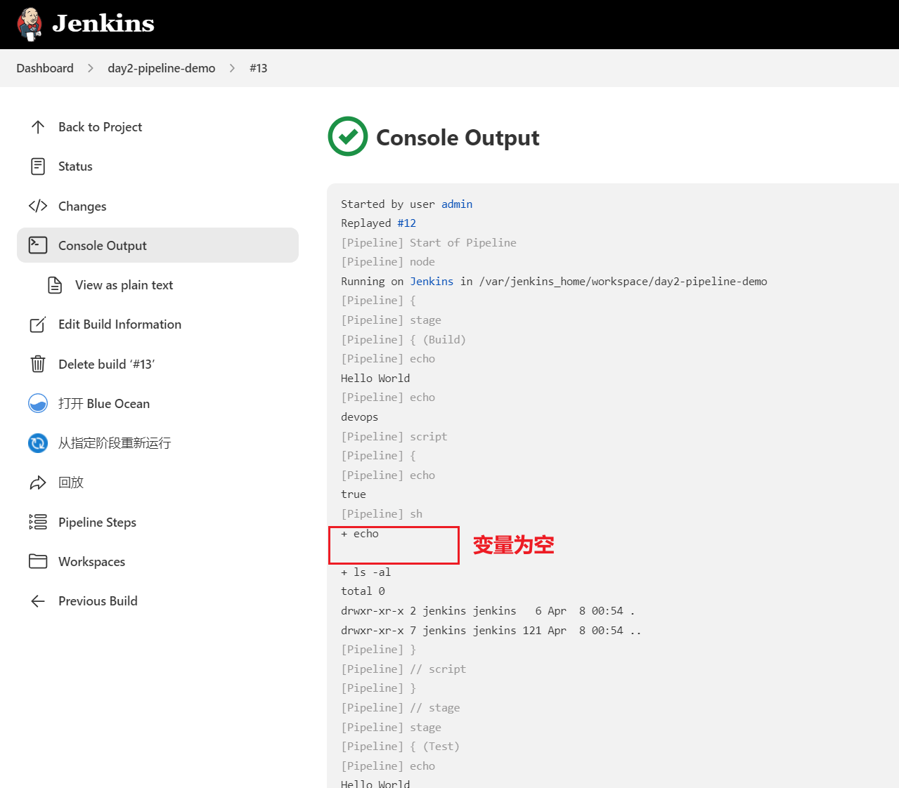This screenshot has height=788, width=899.
Task: Click the Changes code-brackets icon
Action: 38,206
